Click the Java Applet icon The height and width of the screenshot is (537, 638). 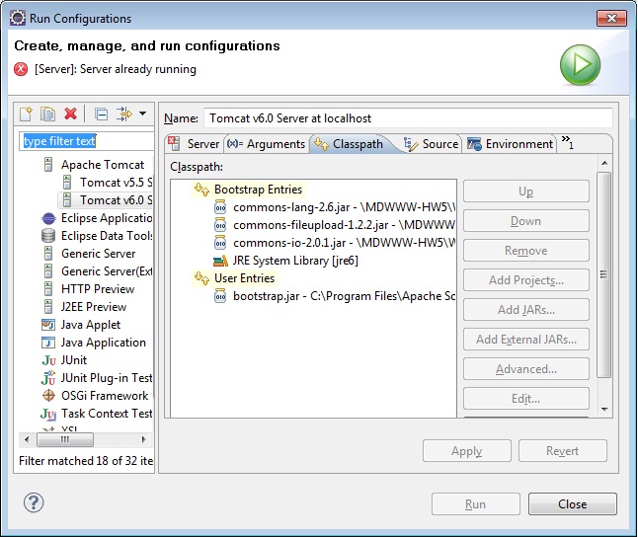coord(48,325)
